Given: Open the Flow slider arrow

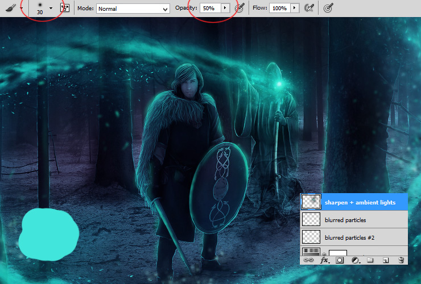Looking at the screenshot, I should coord(295,8).
